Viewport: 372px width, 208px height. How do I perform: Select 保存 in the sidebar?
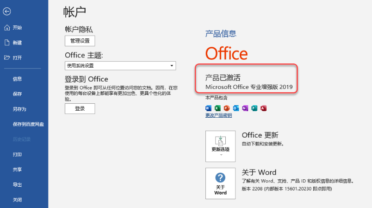pyautogui.click(x=17, y=94)
